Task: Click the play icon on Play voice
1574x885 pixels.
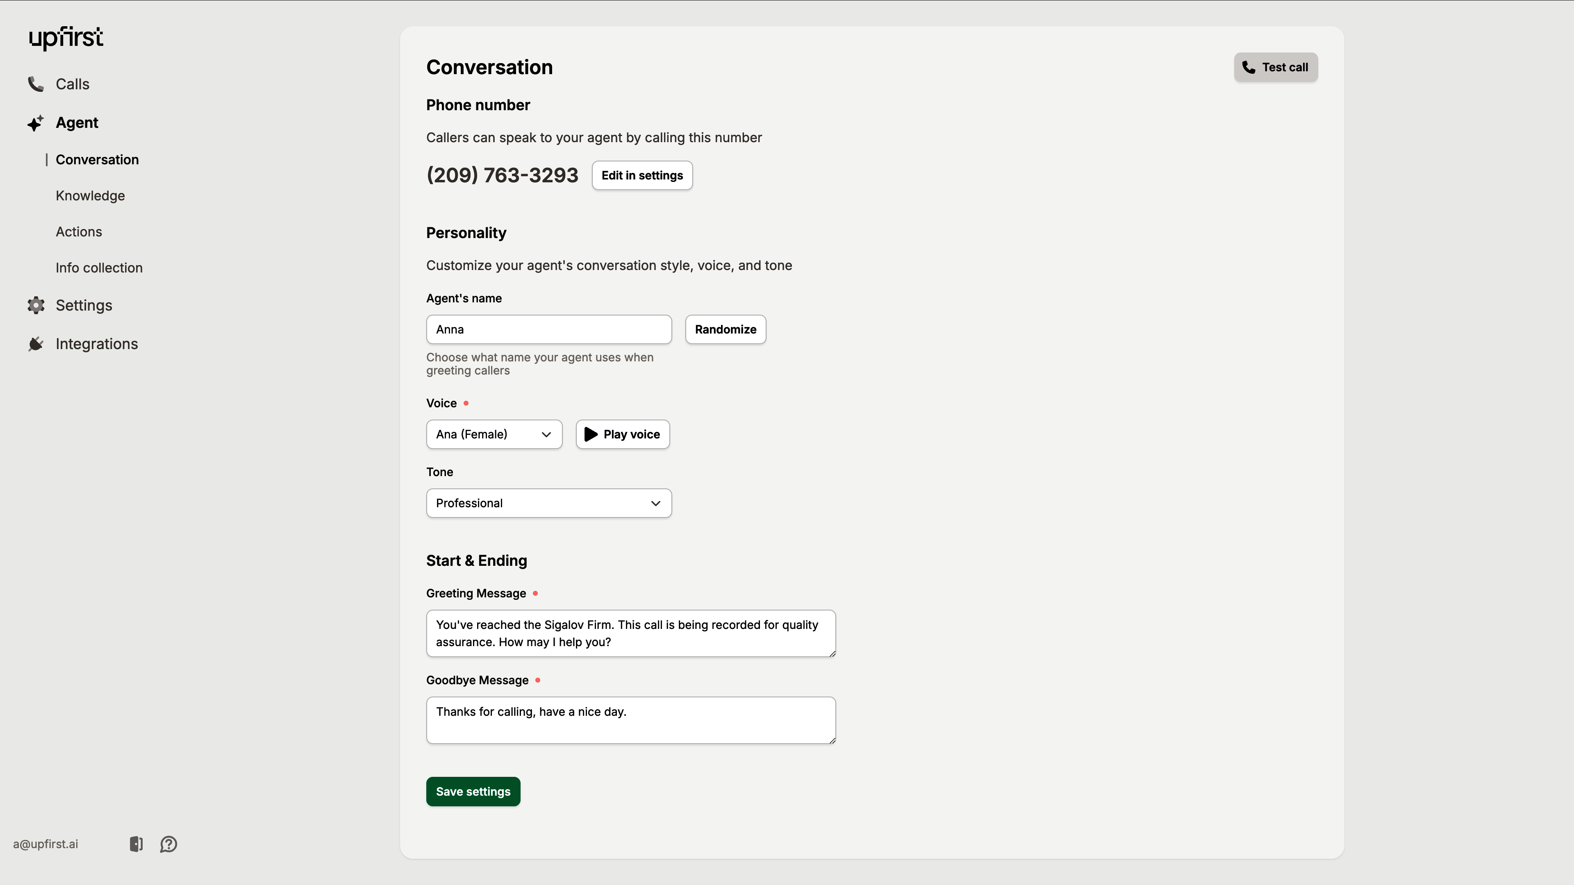Action: click(x=590, y=434)
